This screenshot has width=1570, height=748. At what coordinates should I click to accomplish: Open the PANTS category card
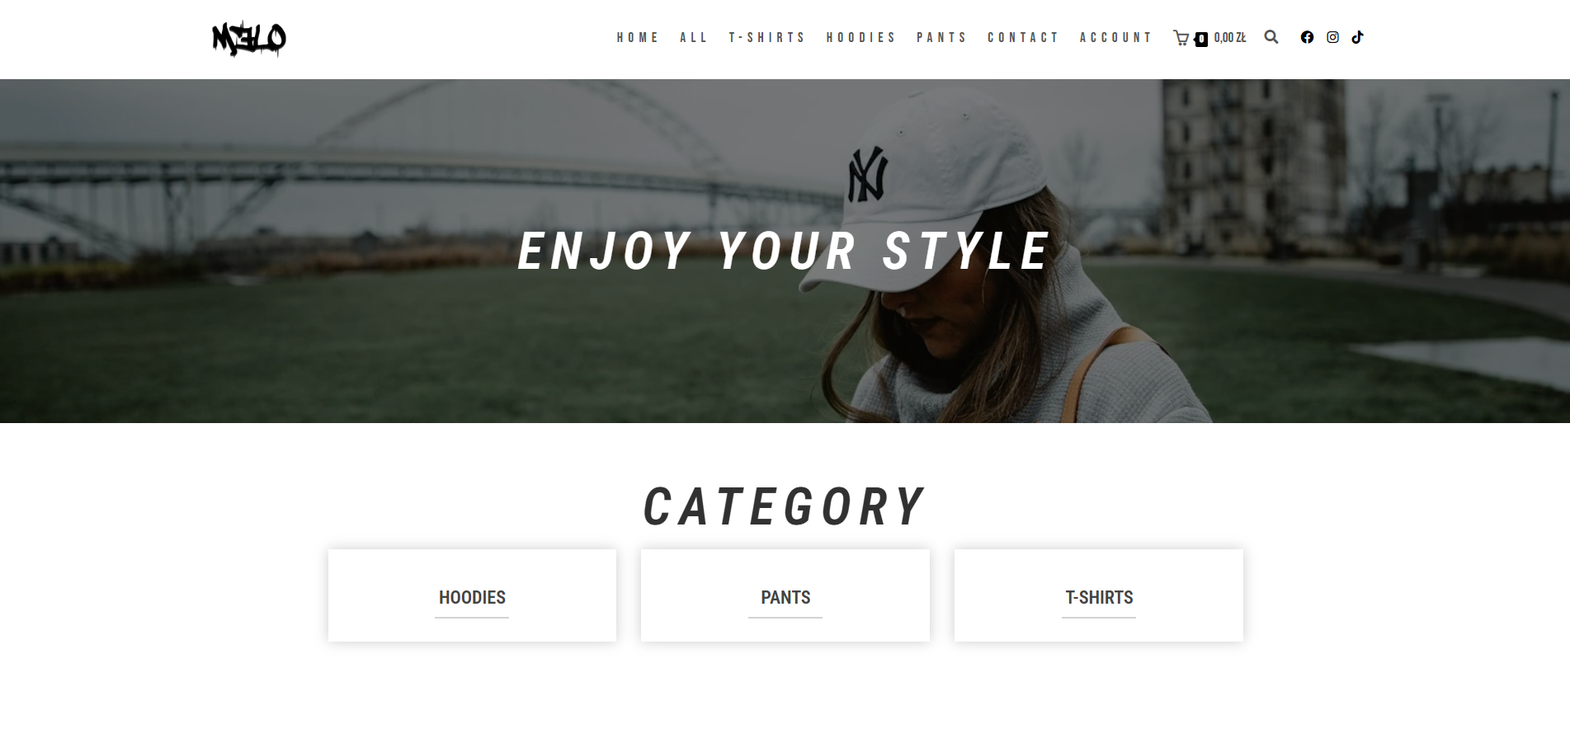pos(785,595)
